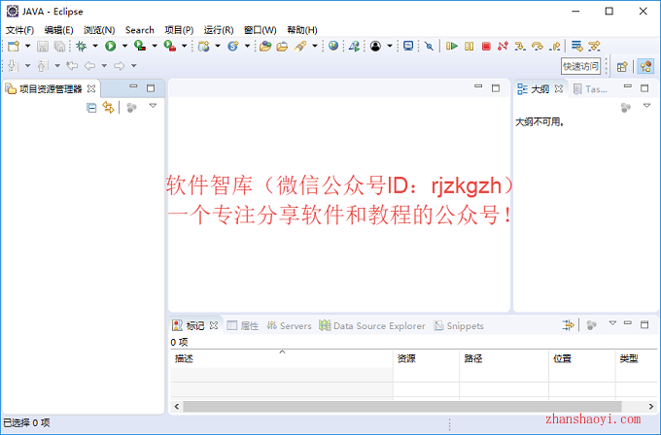The height and width of the screenshot is (435, 661).
Task: Click the Open Type folder icon
Action: point(265,46)
